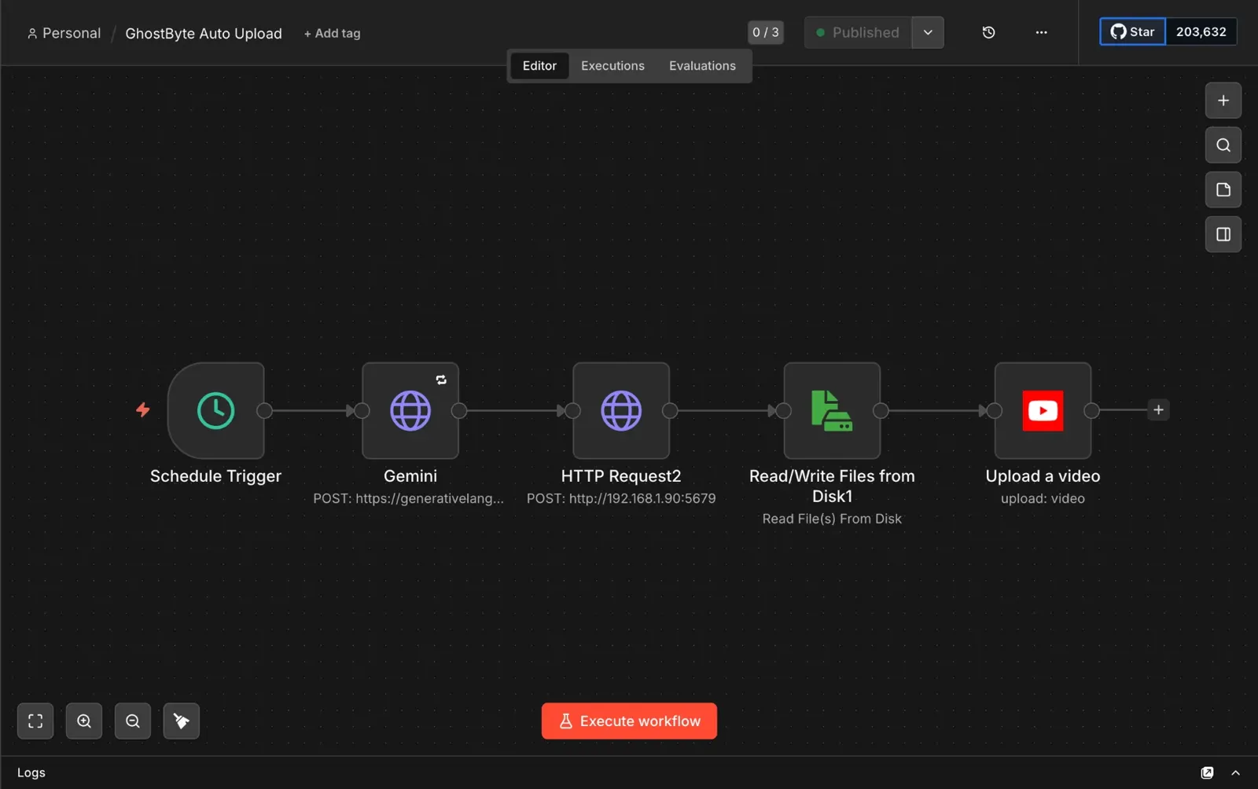The image size is (1258, 789).
Task: Open the HTTP Request2 node
Action: pos(621,410)
